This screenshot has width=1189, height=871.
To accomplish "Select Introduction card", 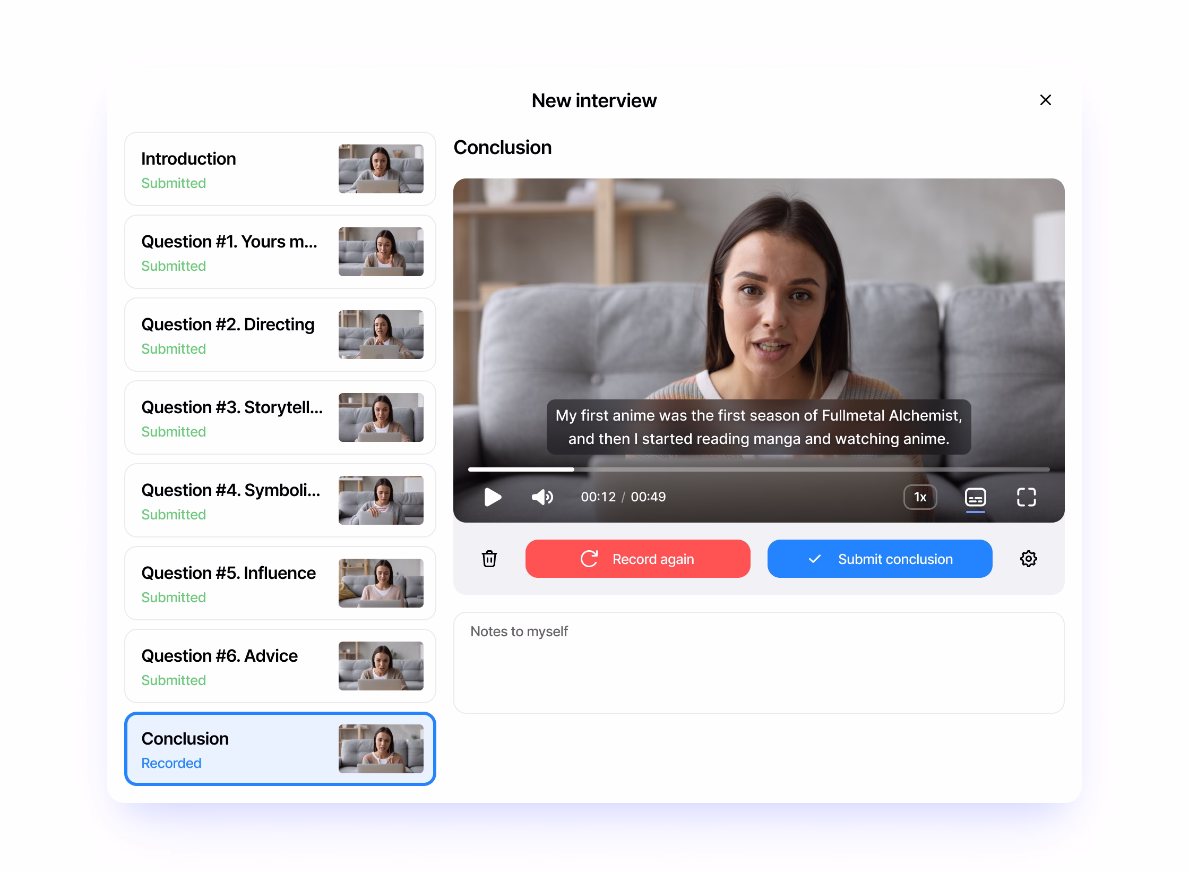I will pos(280,169).
